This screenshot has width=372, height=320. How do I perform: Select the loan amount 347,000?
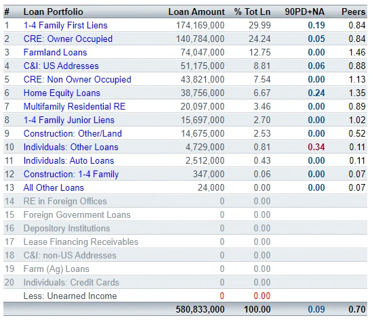click(x=209, y=174)
